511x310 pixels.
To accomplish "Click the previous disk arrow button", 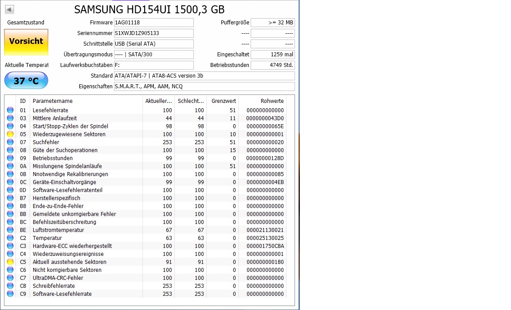I will (9, 9).
